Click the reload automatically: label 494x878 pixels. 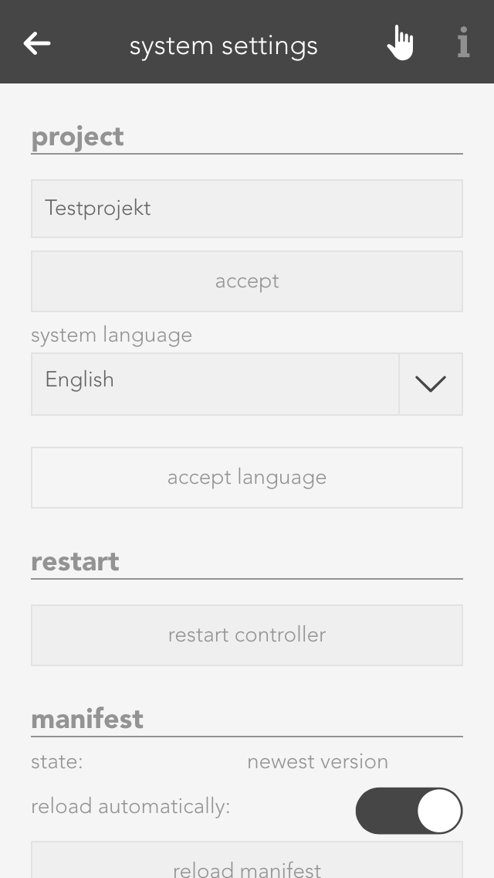click(130, 807)
